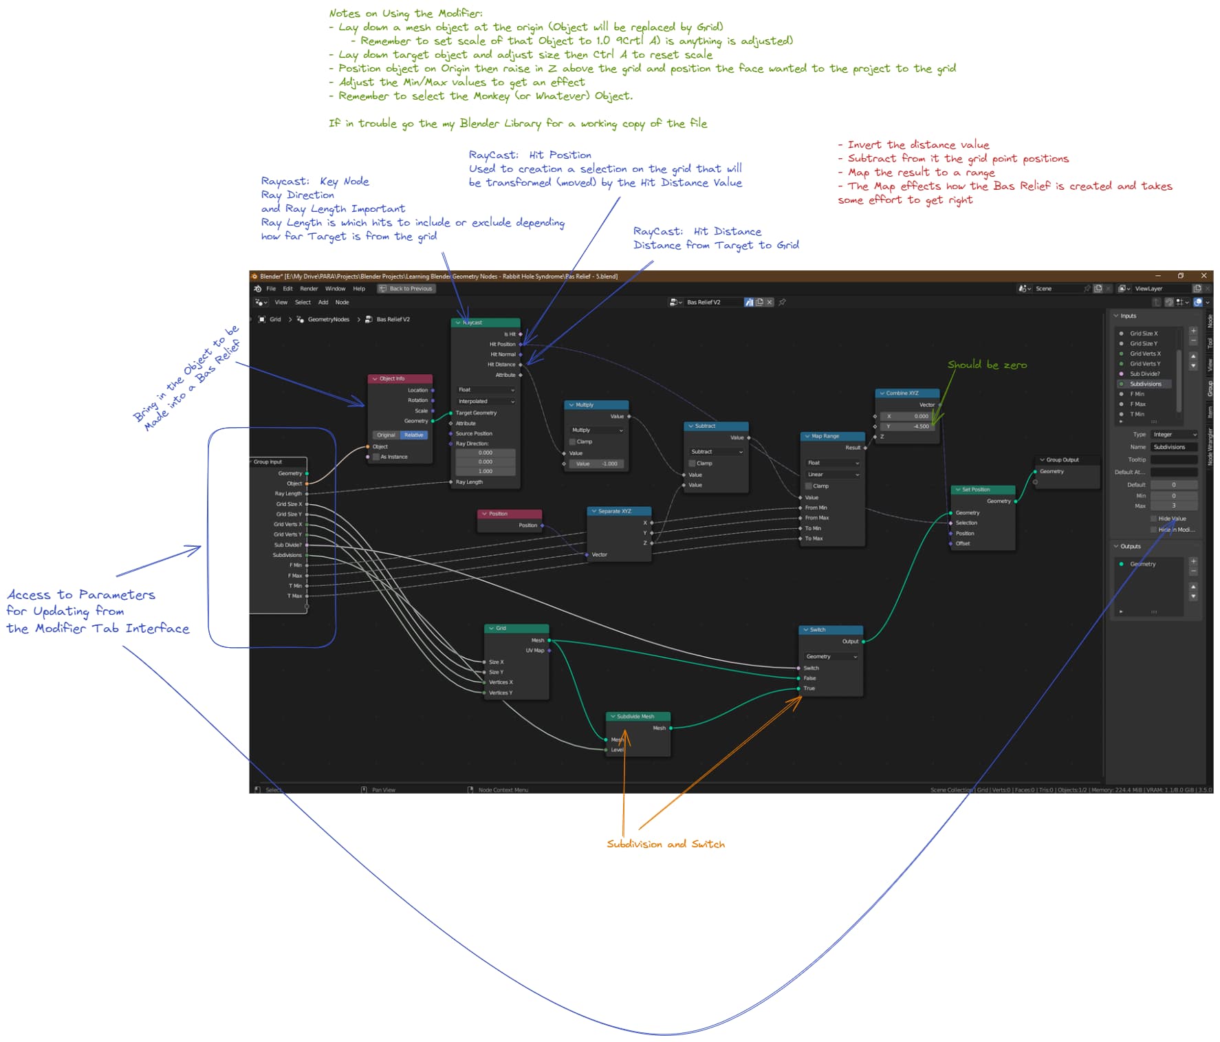This screenshot has width=1220, height=1042.
Task: Enable Clamp in the Subtract node
Action: tap(692, 464)
